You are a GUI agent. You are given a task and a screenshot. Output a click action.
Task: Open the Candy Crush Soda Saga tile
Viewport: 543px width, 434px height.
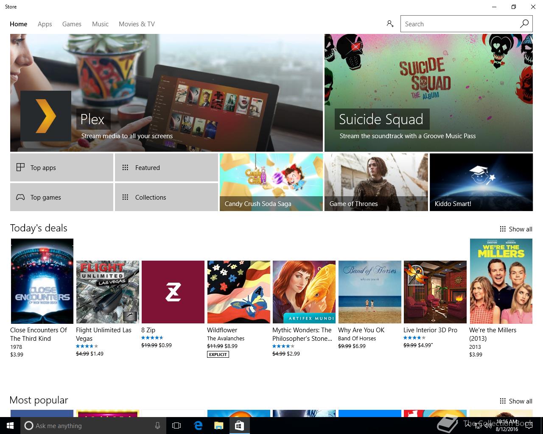[271, 182]
